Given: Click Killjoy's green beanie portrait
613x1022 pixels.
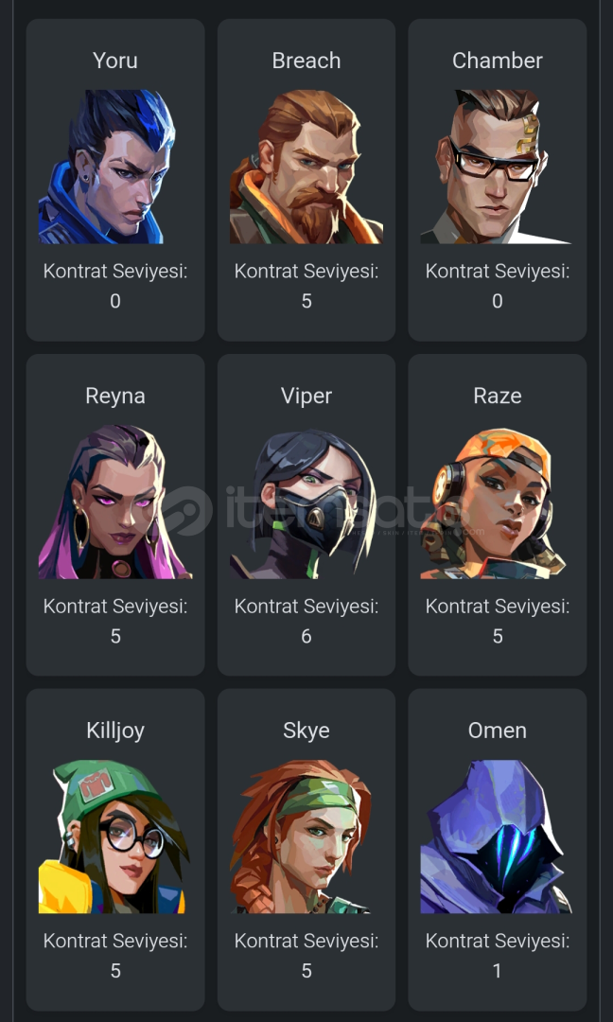Looking at the screenshot, I should (114, 837).
